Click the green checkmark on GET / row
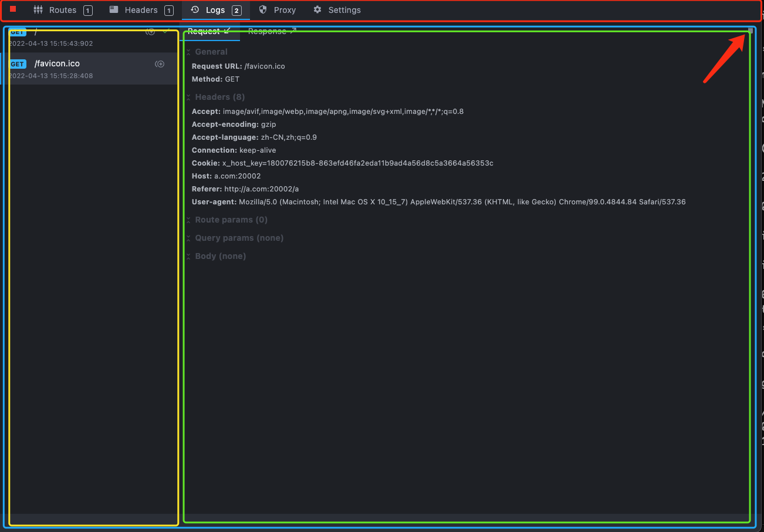The width and height of the screenshot is (764, 532). point(167,31)
